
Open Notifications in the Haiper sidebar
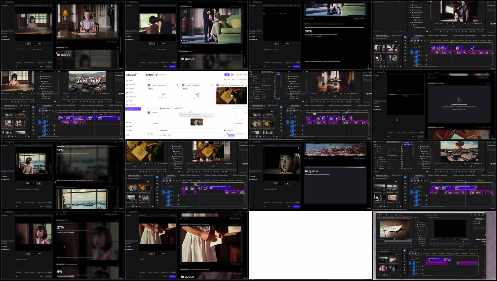click(132, 97)
